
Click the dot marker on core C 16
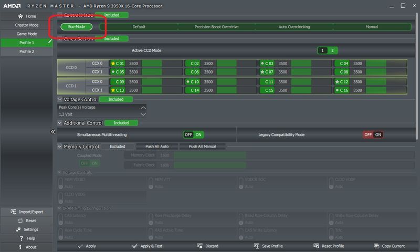[x=337, y=90]
